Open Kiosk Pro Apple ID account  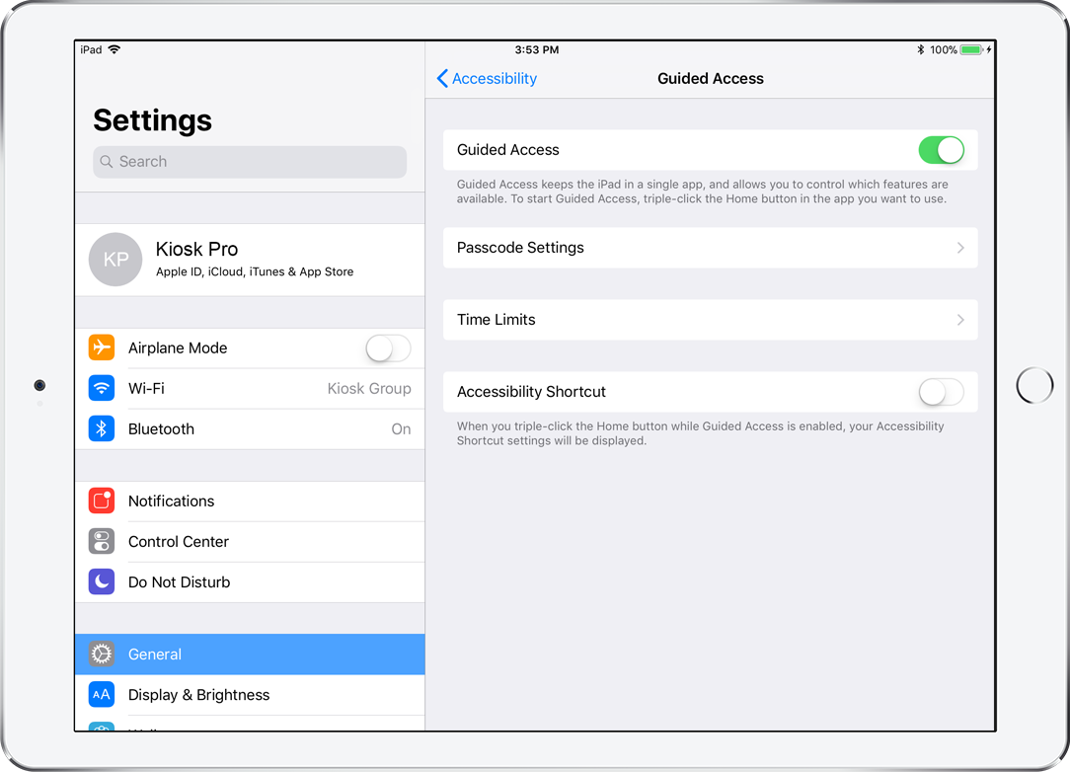[250, 260]
